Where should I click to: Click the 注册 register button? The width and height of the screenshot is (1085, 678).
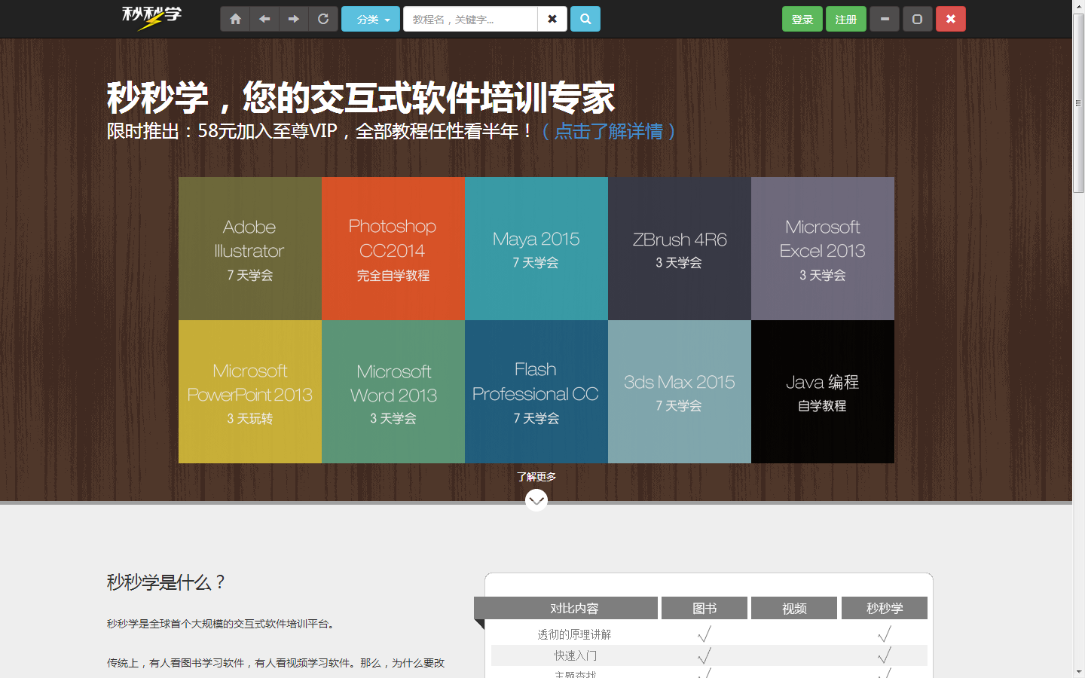point(845,18)
